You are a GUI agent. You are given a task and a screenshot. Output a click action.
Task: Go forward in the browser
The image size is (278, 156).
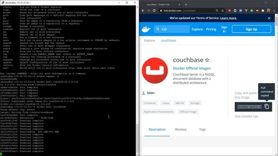click(x=149, y=10)
